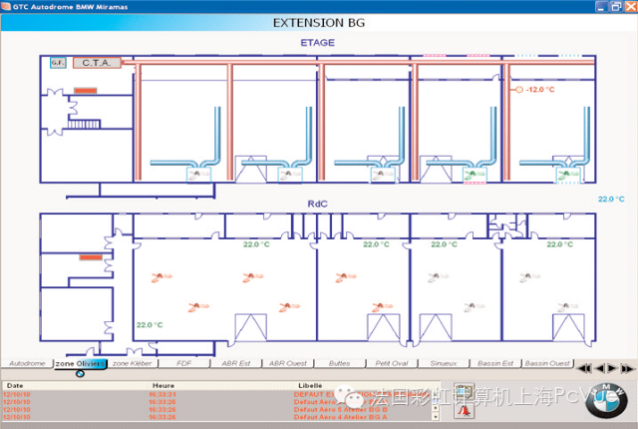Click the screen overview icon above the bell
This screenshot has width=638, height=429.
point(465,393)
